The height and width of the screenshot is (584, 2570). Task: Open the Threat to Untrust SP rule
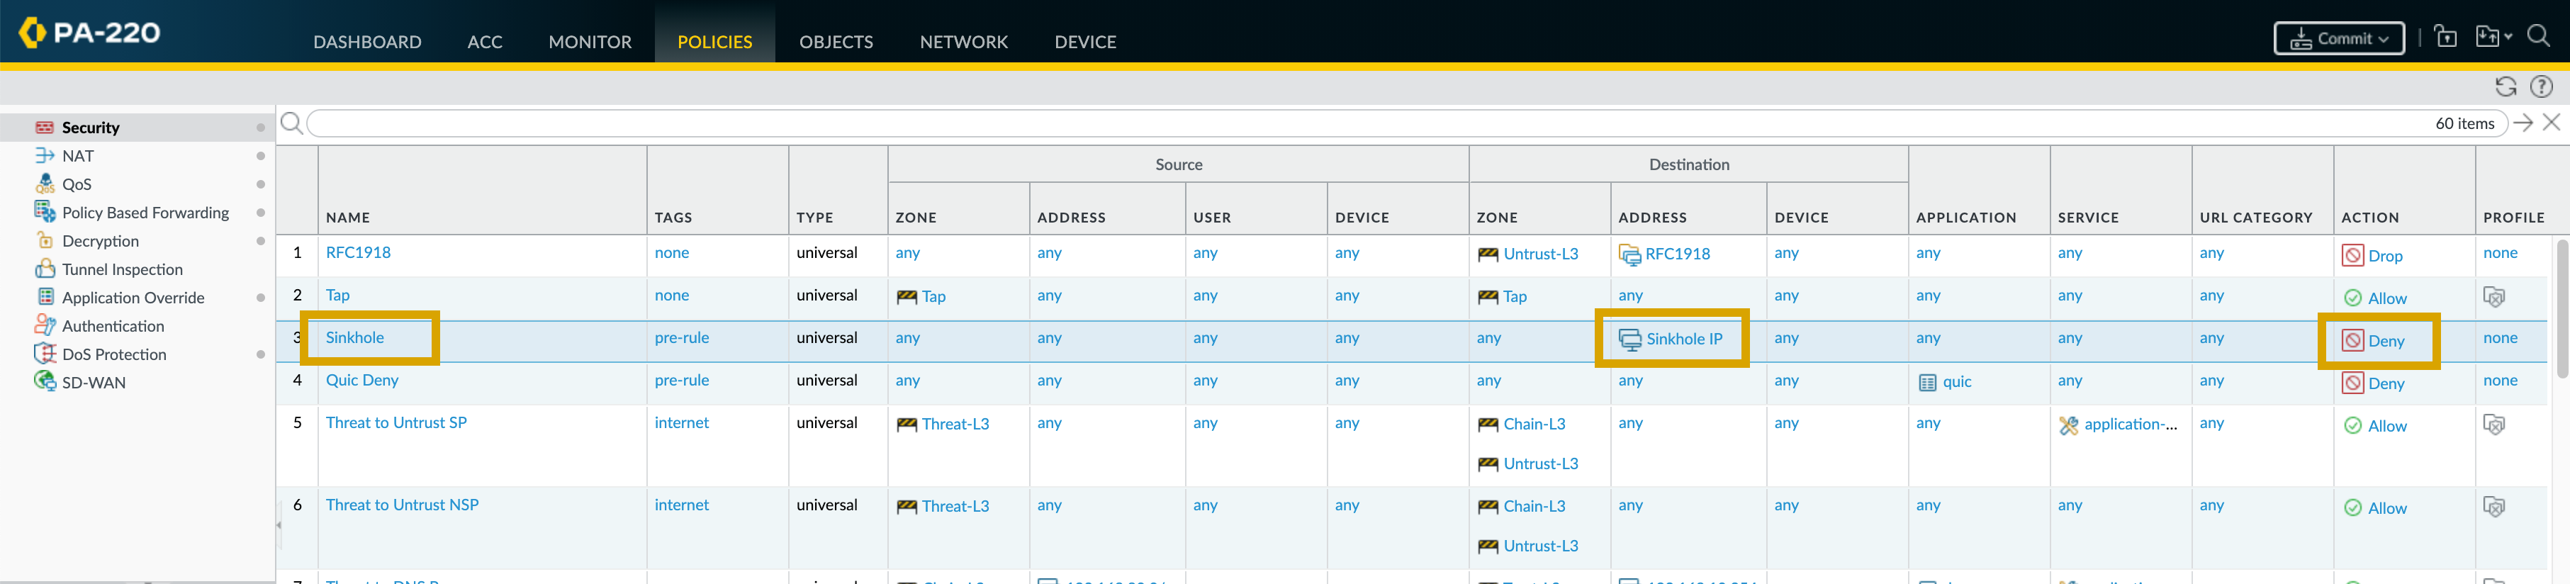click(396, 422)
